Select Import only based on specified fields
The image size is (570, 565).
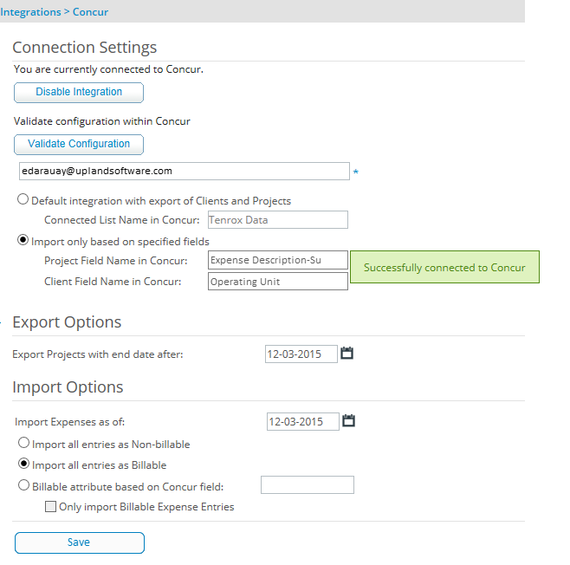(x=23, y=240)
